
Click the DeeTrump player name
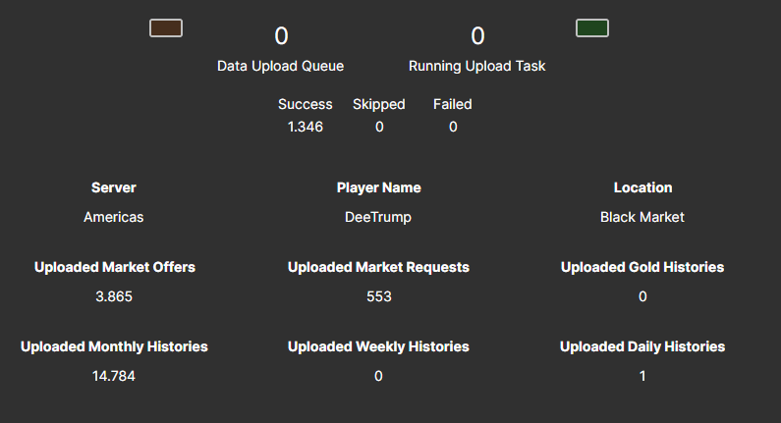point(378,217)
